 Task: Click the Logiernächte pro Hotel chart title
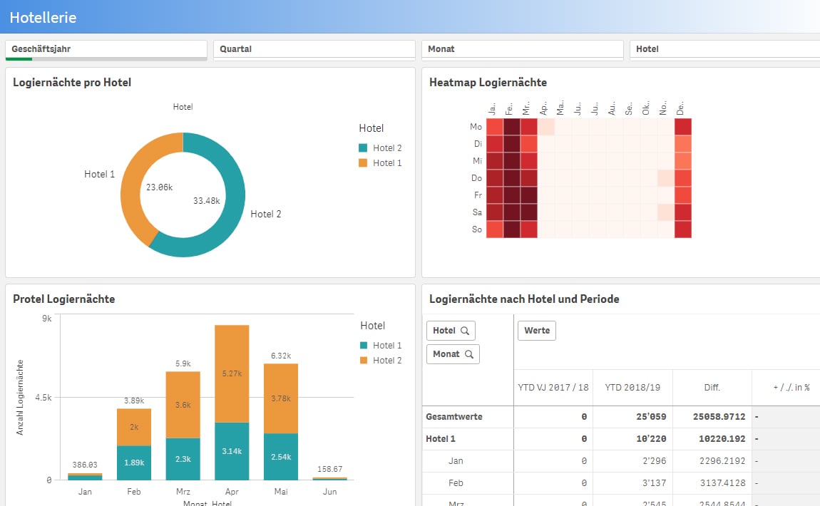[x=72, y=83]
